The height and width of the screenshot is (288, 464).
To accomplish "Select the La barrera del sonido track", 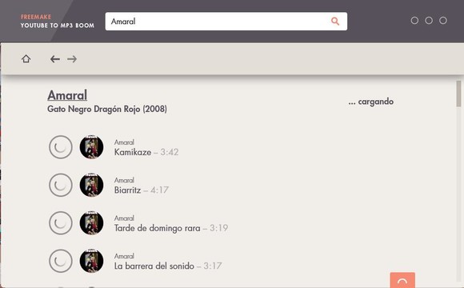I will tap(154, 266).
